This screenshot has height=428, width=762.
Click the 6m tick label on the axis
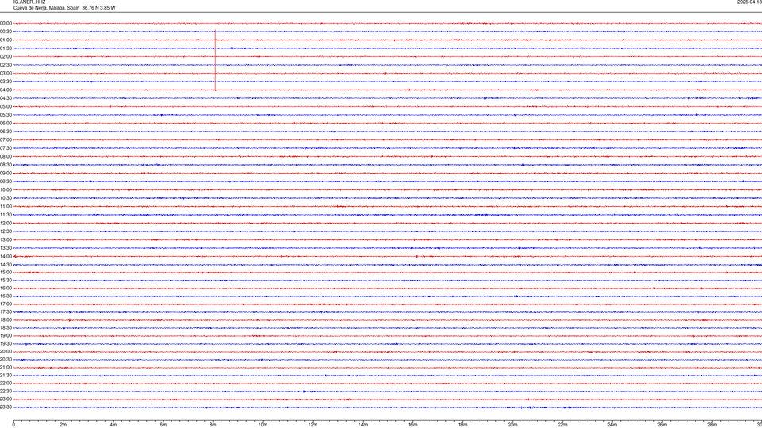164,425
